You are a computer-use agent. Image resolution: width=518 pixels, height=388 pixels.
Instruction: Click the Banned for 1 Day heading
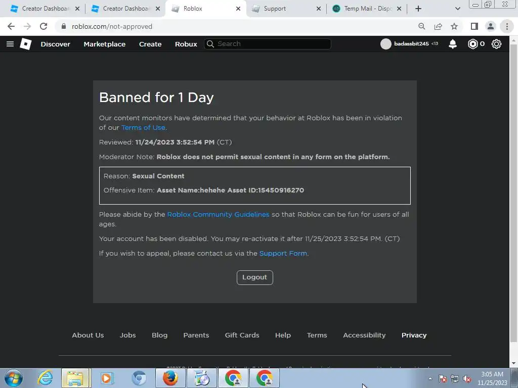coord(156,98)
